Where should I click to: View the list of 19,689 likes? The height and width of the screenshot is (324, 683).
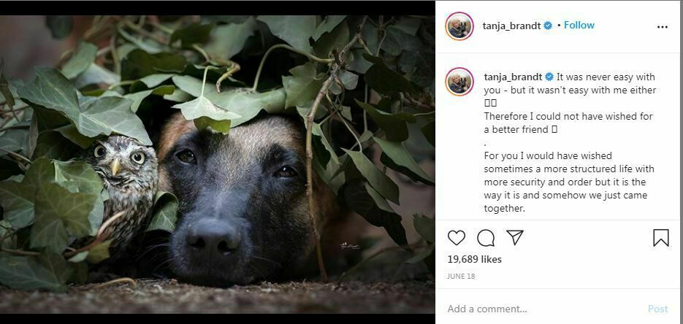[x=473, y=259]
